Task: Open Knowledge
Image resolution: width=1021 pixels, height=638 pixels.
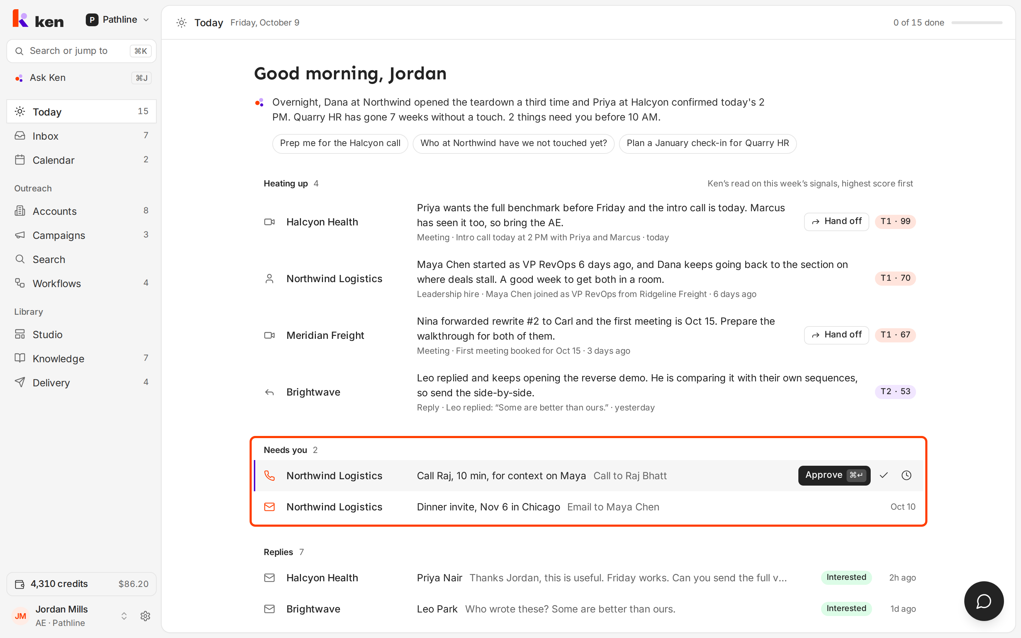Action: point(82,358)
